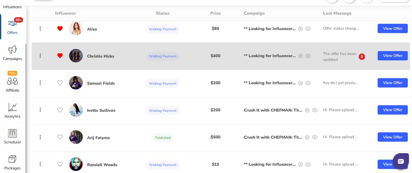The height and width of the screenshot is (173, 412).
Task: Click View Offer for Ivette Sullivan
Action: click(x=392, y=110)
